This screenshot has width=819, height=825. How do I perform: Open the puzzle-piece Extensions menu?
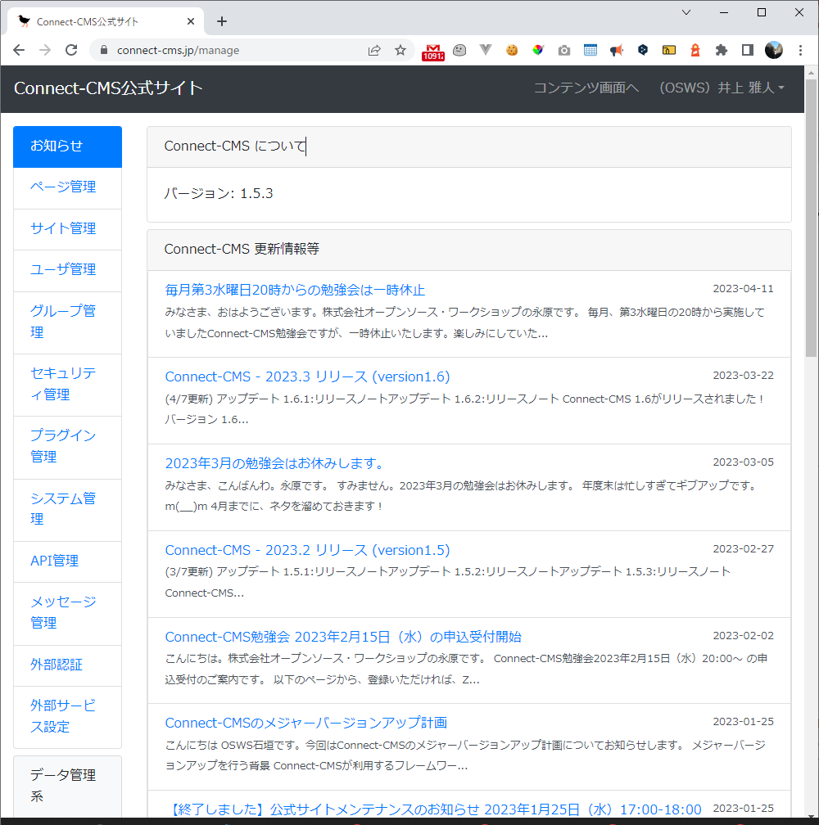pos(722,50)
